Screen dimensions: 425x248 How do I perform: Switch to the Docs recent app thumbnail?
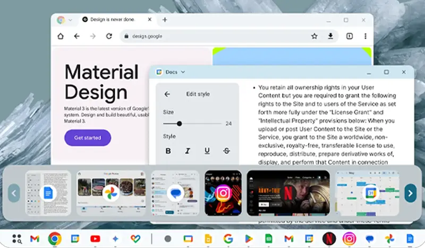[48, 193]
